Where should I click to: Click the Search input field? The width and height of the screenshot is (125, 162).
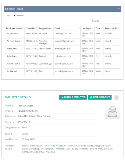point(110,21)
